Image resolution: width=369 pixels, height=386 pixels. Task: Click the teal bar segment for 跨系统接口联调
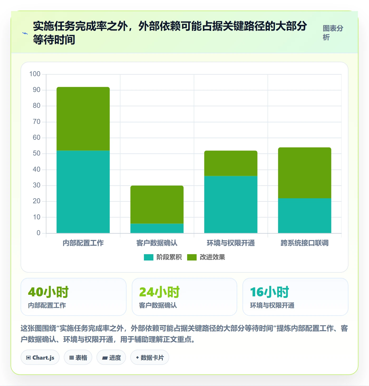[304, 216]
